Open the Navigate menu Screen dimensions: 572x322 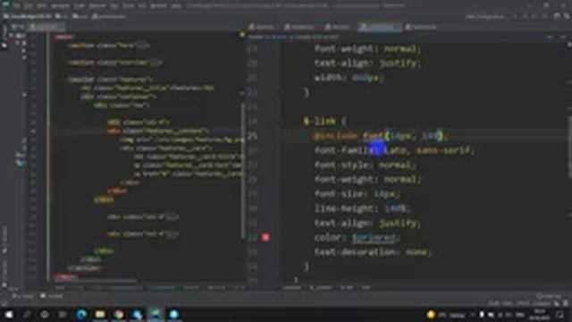pos(60,6)
